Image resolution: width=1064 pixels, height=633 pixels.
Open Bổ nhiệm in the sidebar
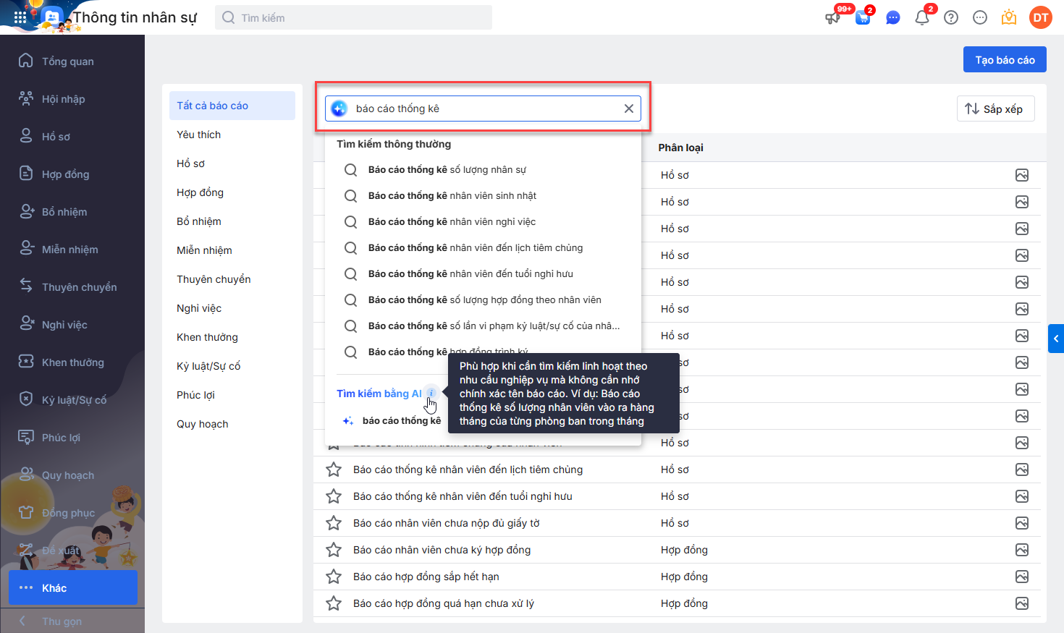(x=72, y=212)
